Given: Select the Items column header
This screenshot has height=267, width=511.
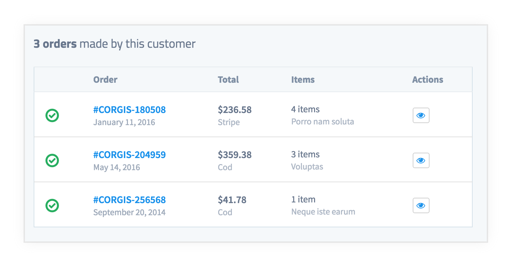Looking at the screenshot, I should coord(303,80).
